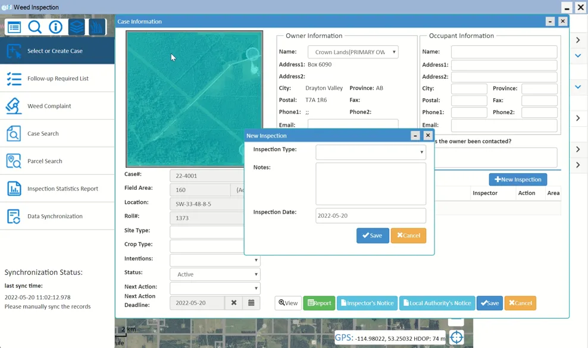Click the GPS locate crosshair icon
The height and width of the screenshot is (348, 588).
456,337
